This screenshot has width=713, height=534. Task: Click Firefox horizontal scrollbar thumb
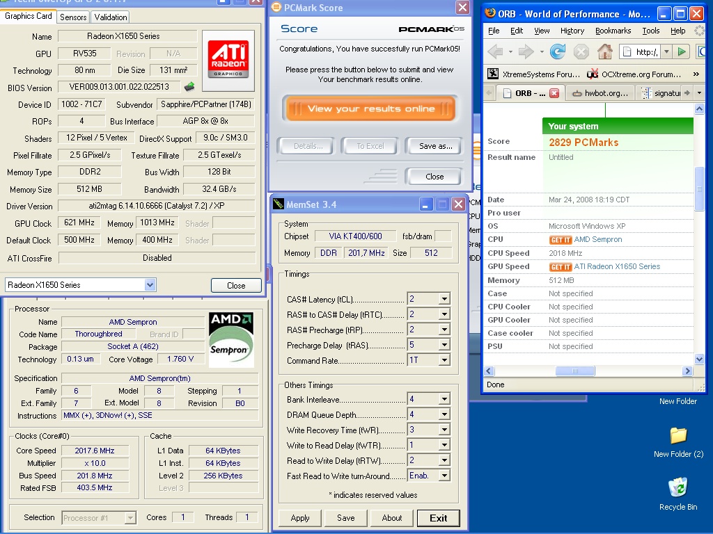click(574, 371)
